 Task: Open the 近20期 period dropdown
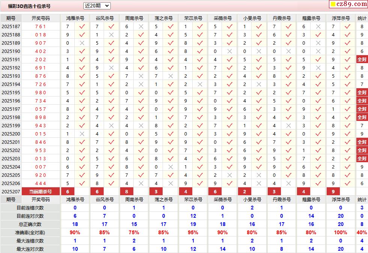coord(97,6)
